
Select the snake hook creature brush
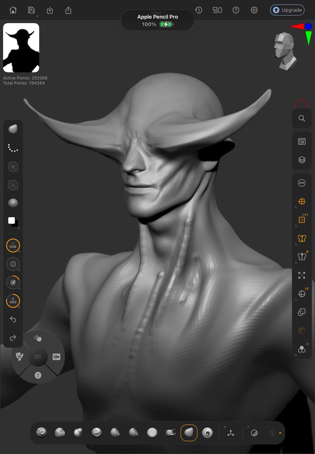click(x=170, y=432)
